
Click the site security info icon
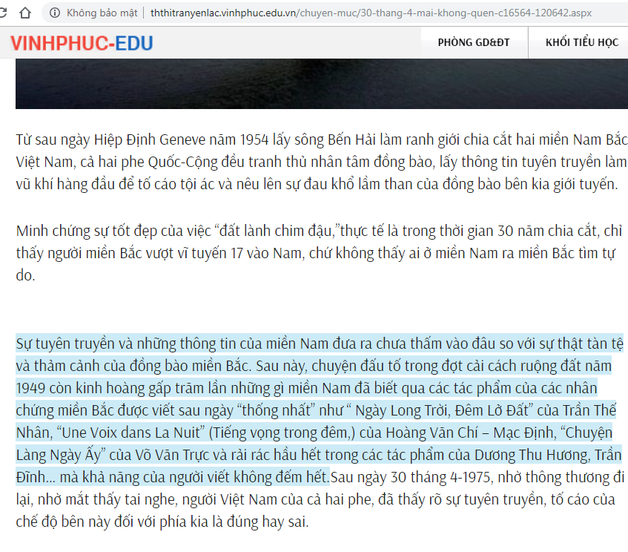click(55, 13)
